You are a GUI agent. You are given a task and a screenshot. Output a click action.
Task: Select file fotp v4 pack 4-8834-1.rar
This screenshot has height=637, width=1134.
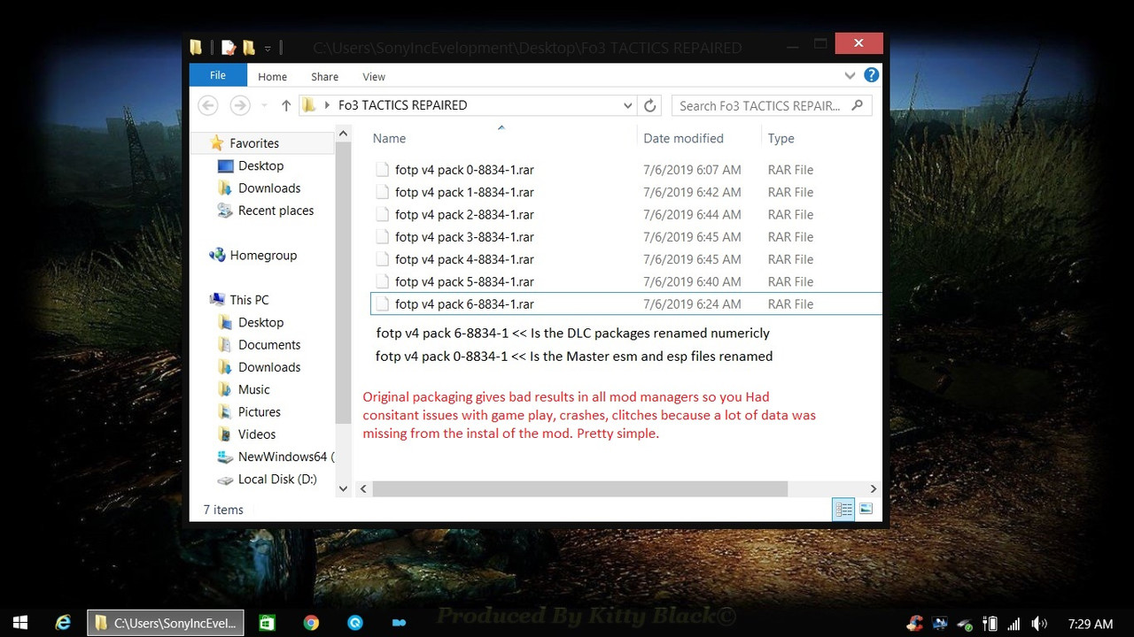(x=464, y=259)
